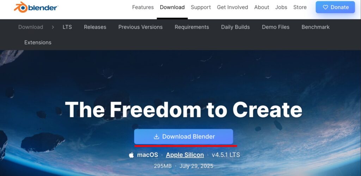
Task: Open the Store link
Action: pos(300,7)
